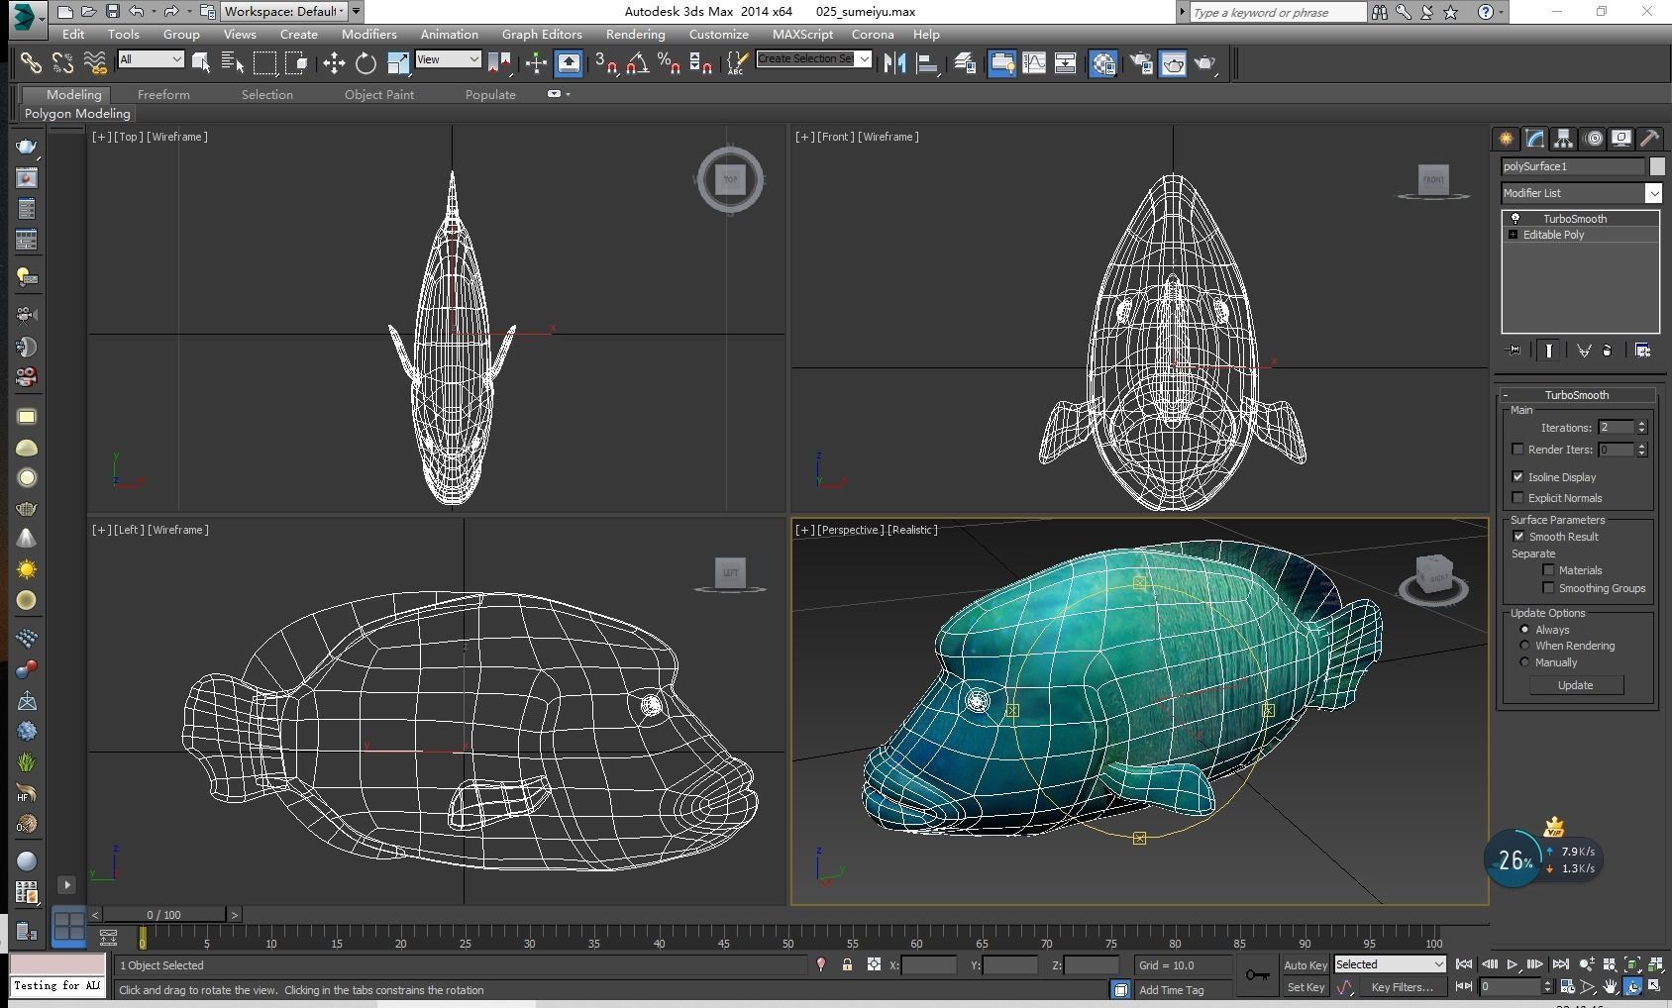Enable Separate by Materials checkbox

(1548, 570)
